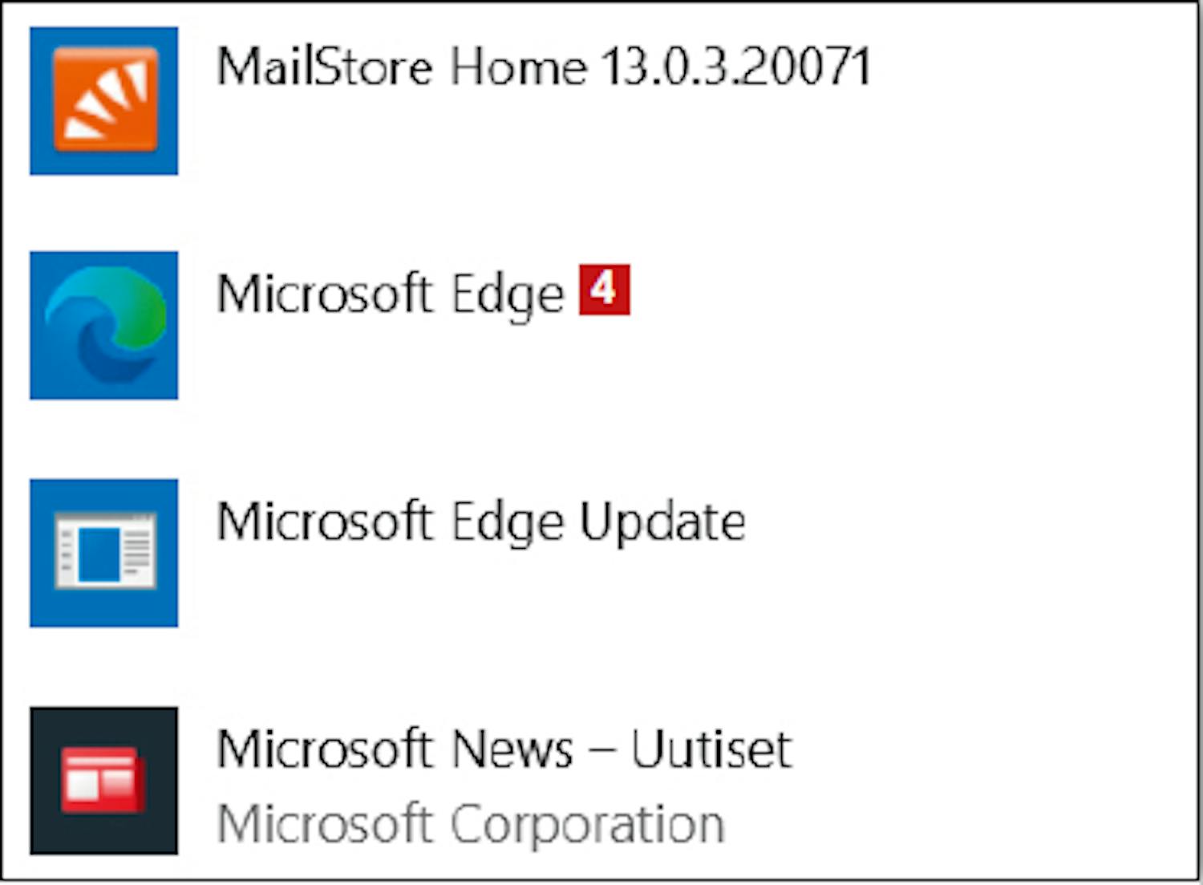This screenshot has width=1203, height=885.
Task: Click the 13.0.3.20071 version number
Action: tap(735, 66)
